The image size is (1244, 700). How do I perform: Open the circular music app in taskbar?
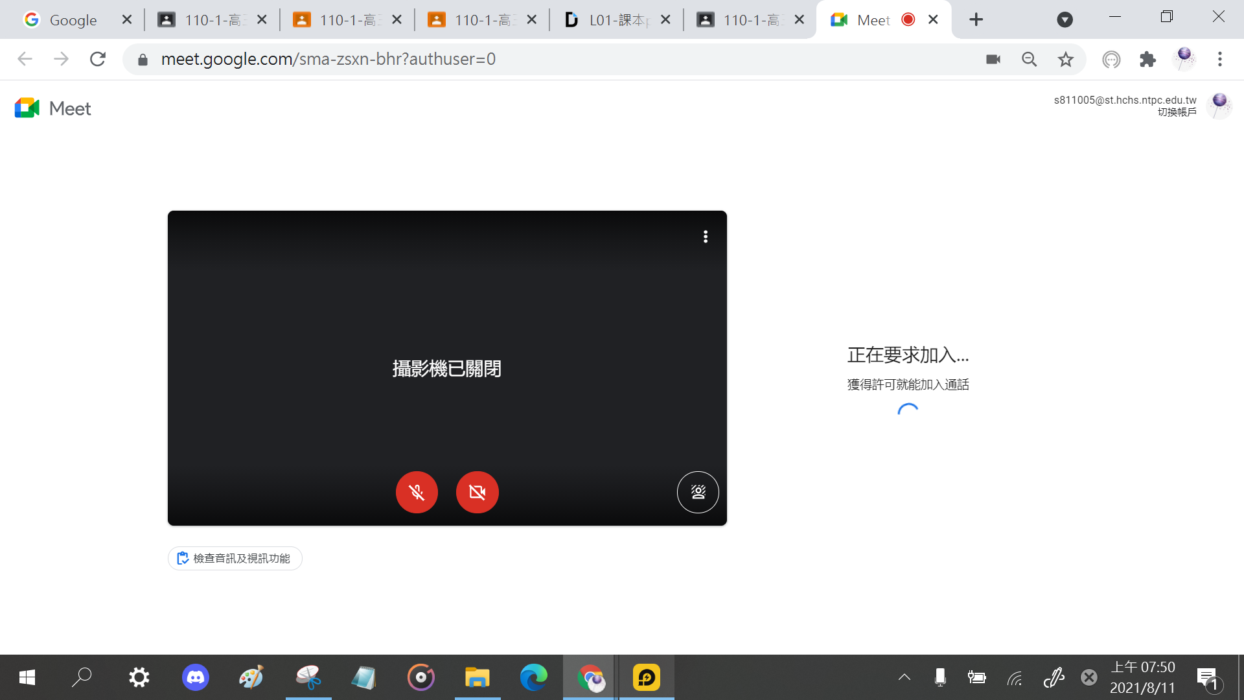[x=421, y=677]
